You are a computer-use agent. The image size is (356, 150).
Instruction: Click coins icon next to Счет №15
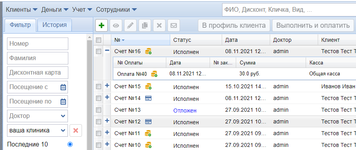(x=148, y=86)
